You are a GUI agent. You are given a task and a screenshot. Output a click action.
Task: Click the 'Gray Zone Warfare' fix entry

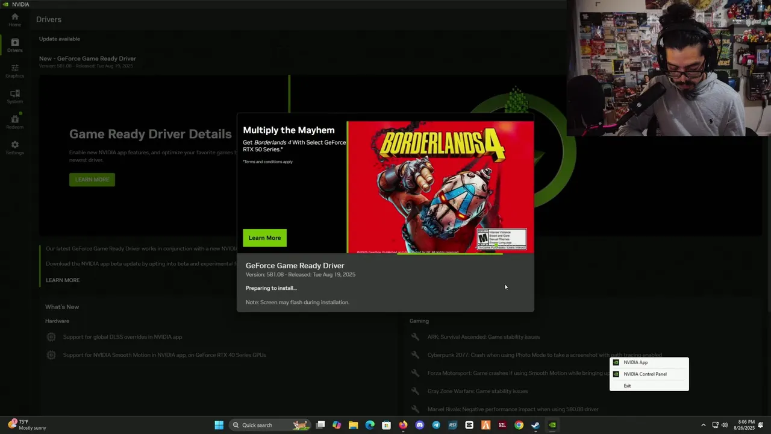pos(478,391)
